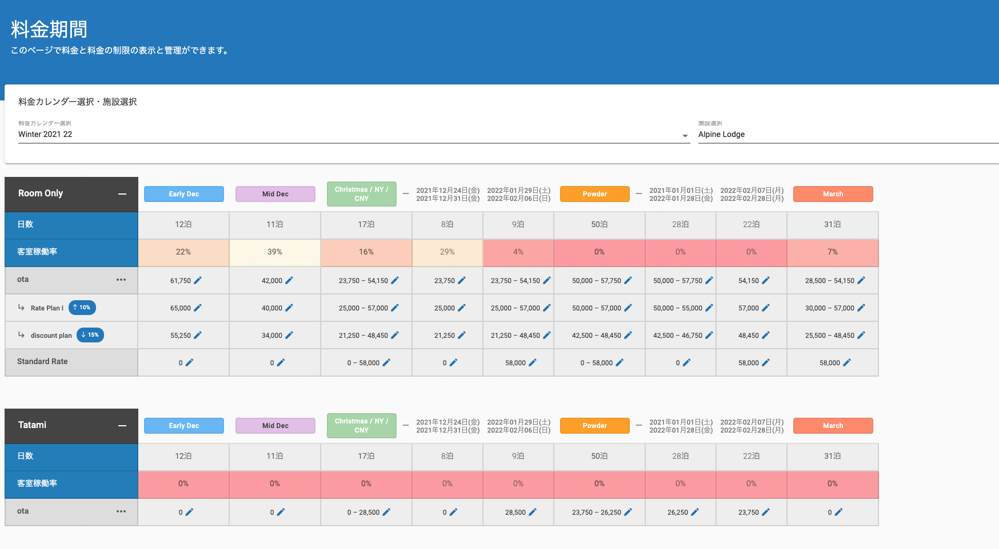999x549 pixels.
Task: Edit Standard Rate March 58,000 value
Action: click(x=847, y=362)
